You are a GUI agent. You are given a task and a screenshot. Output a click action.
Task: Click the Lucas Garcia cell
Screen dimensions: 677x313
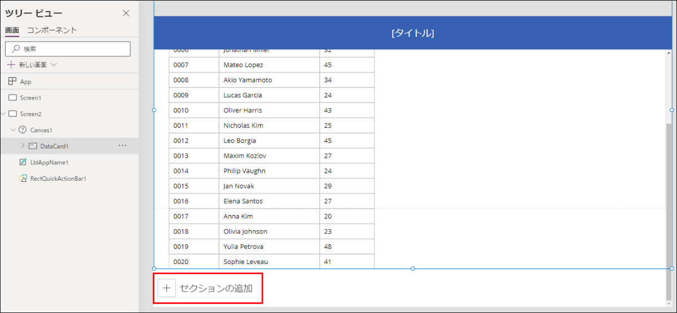[x=269, y=95]
